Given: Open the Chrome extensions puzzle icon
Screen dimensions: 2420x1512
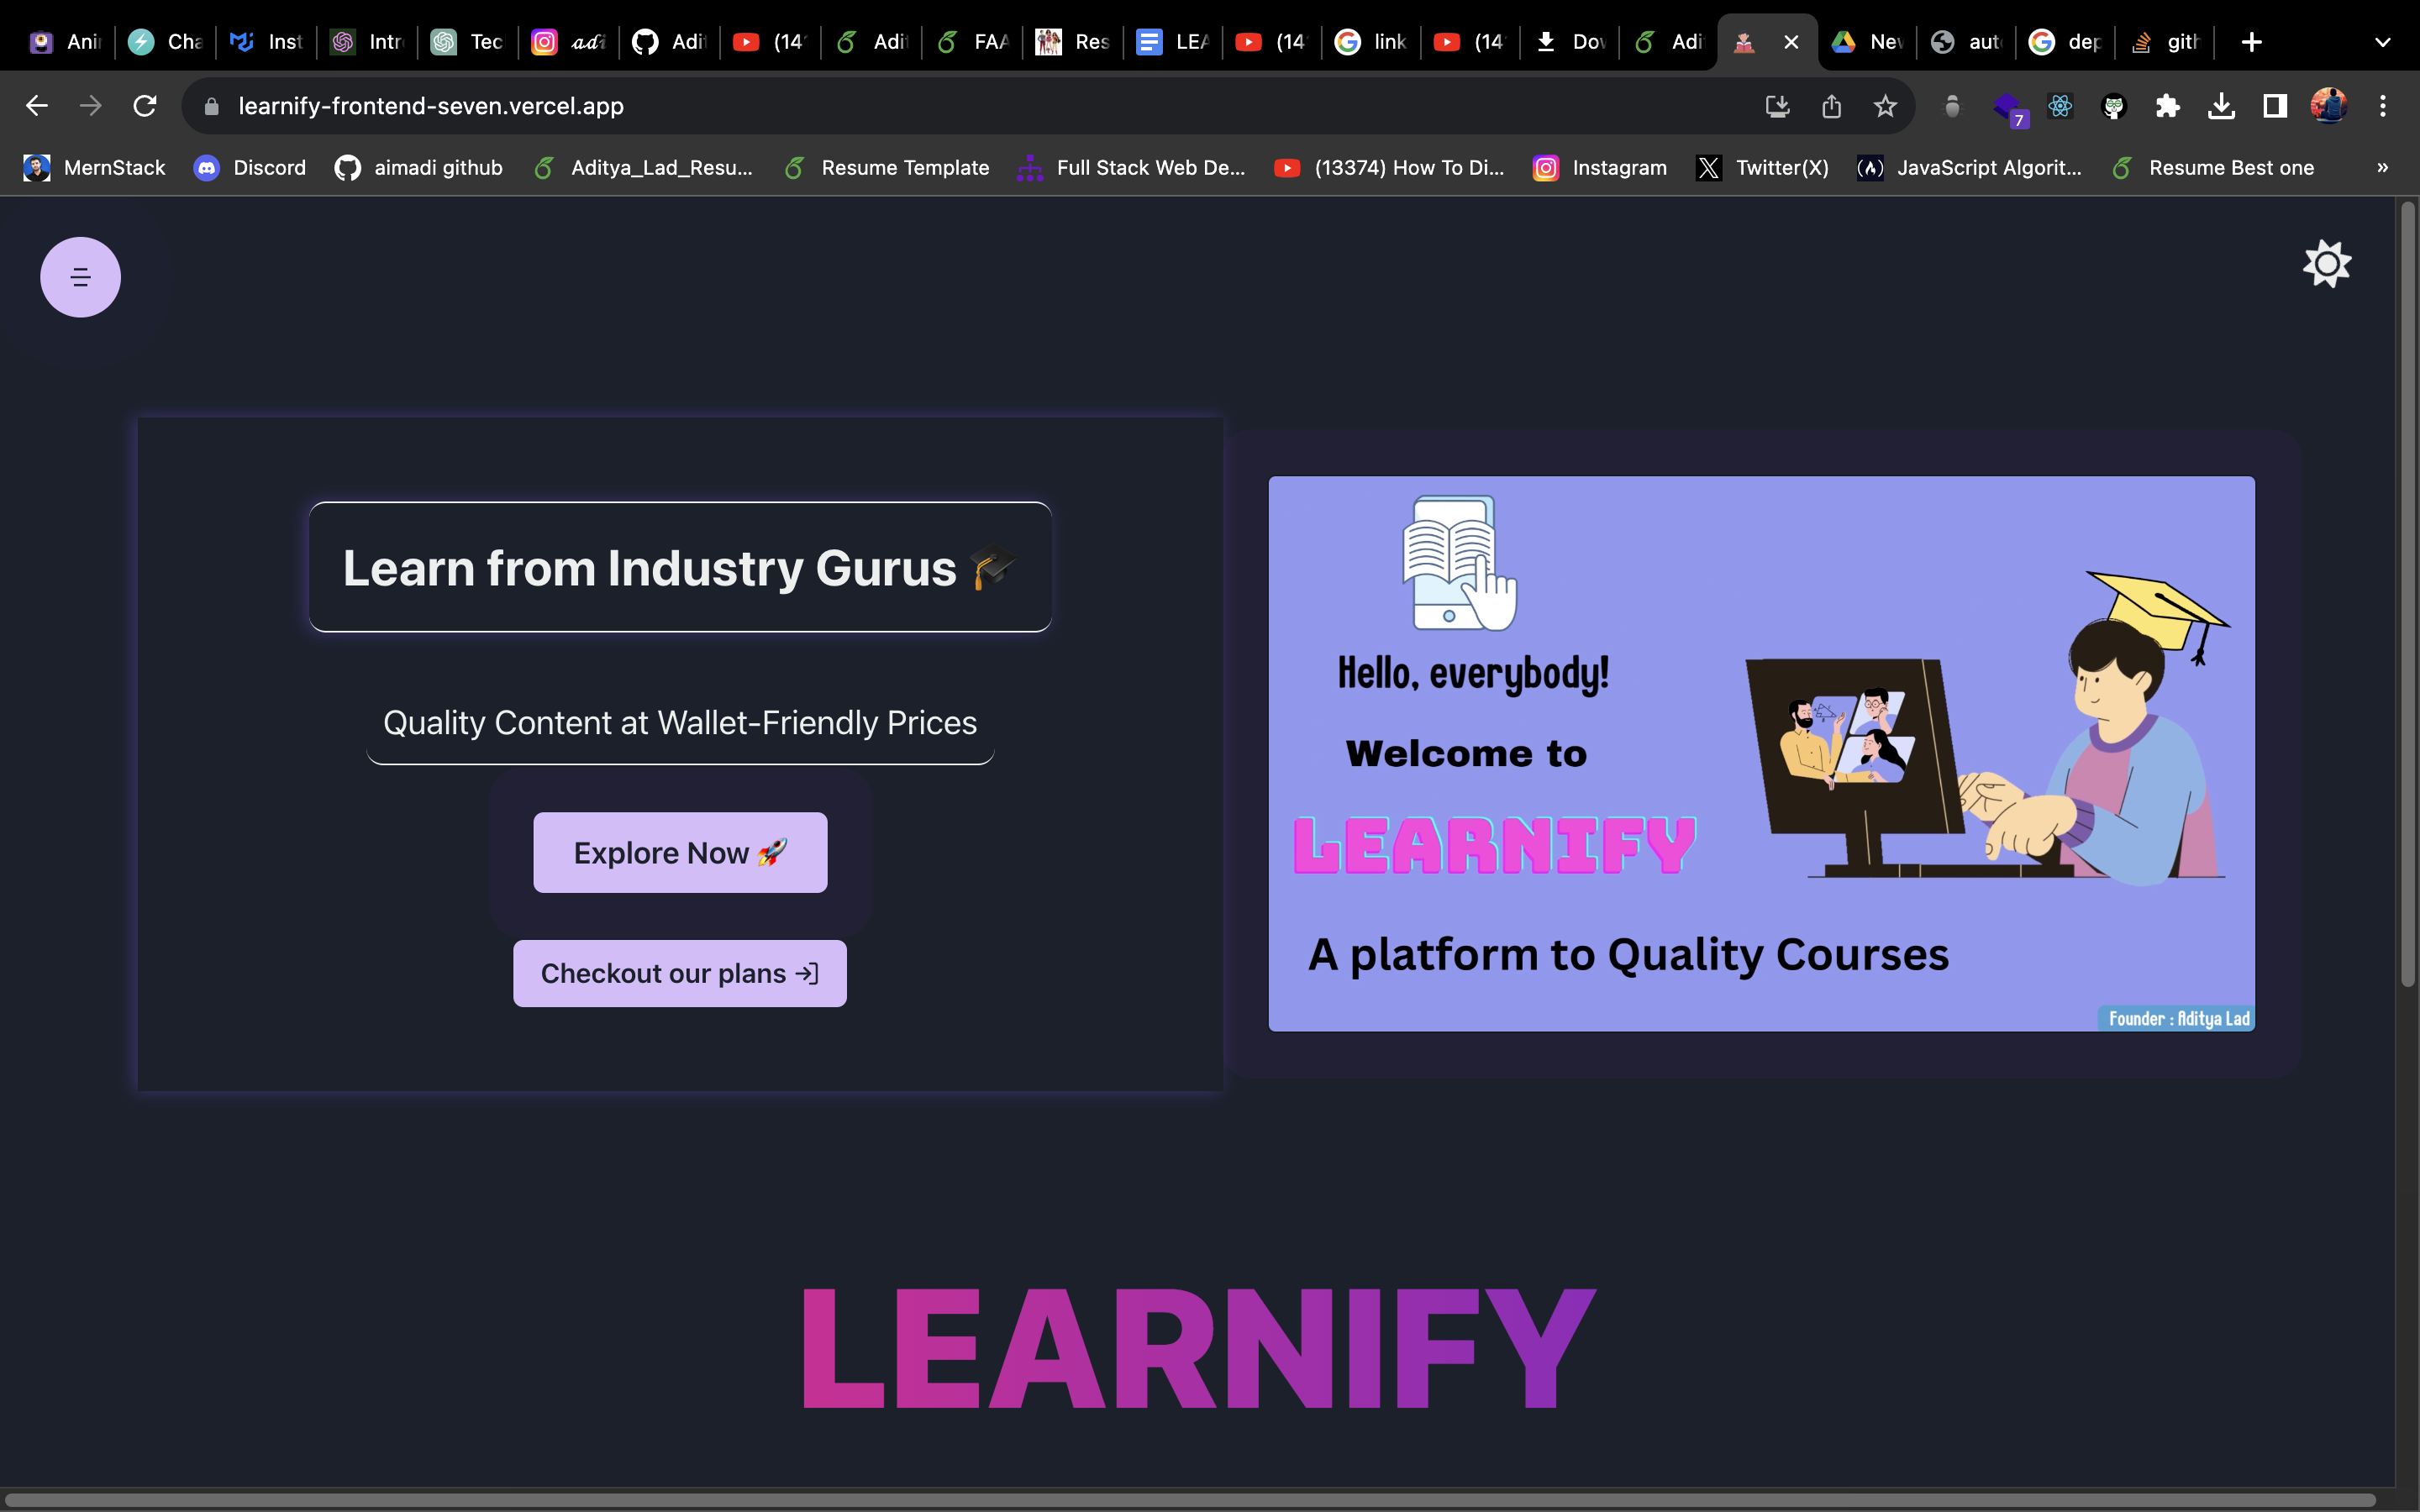Looking at the screenshot, I should pyautogui.click(x=2169, y=105).
